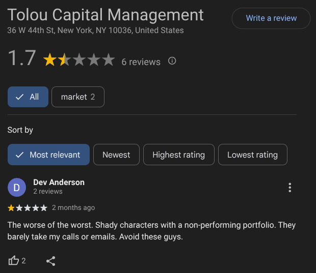Sort reviews by Most relevant
The width and height of the screenshot is (316, 273).
(x=48, y=155)
